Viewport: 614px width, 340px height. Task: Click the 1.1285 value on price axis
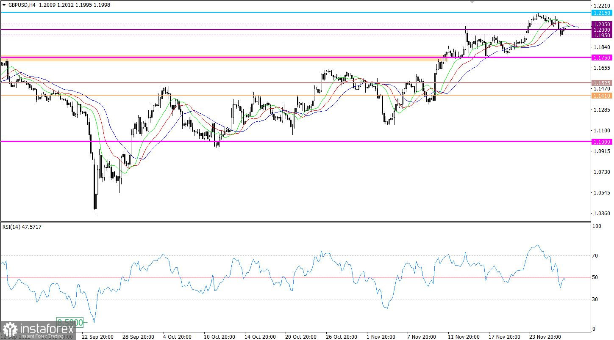coord(602,110)
